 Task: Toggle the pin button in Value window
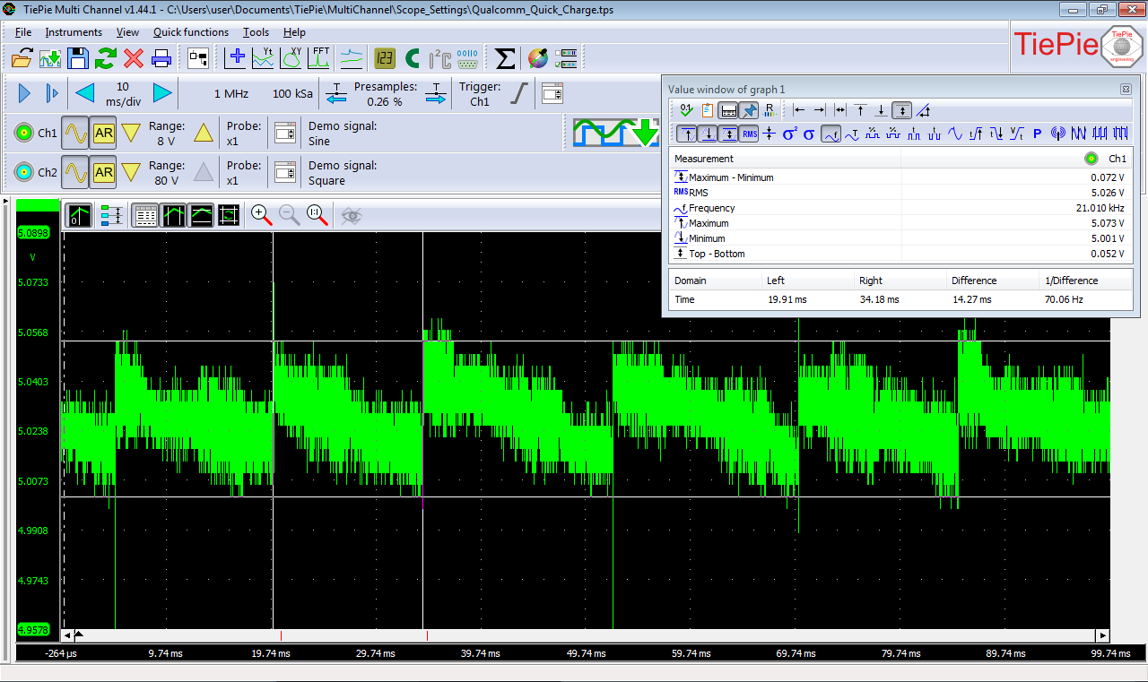point(748,109)
